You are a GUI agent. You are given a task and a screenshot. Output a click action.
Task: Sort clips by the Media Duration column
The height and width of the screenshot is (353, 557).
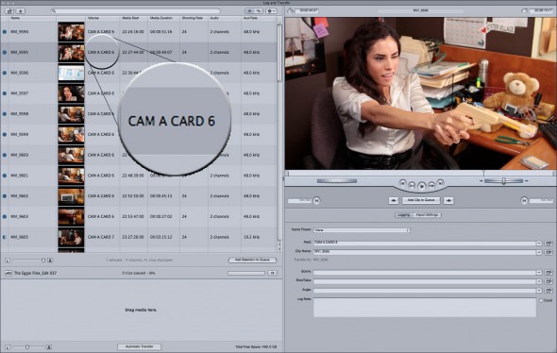click(163, 18)
